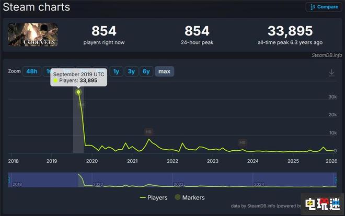Download the chart via arrow icon
The image size is (345, 216).
(331, 73)
